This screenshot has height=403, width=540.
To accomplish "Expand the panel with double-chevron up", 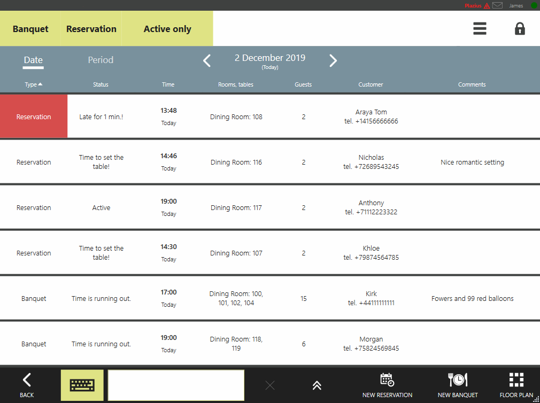I will point(317,385).
